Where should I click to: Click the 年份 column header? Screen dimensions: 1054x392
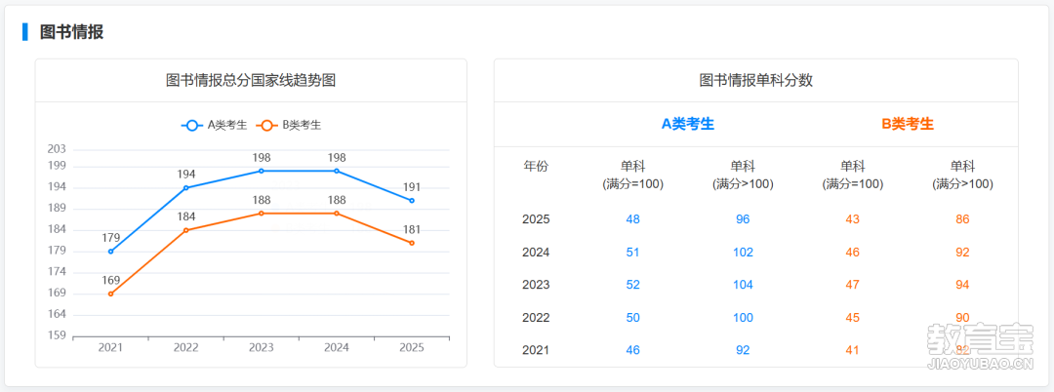coord(536,167)
